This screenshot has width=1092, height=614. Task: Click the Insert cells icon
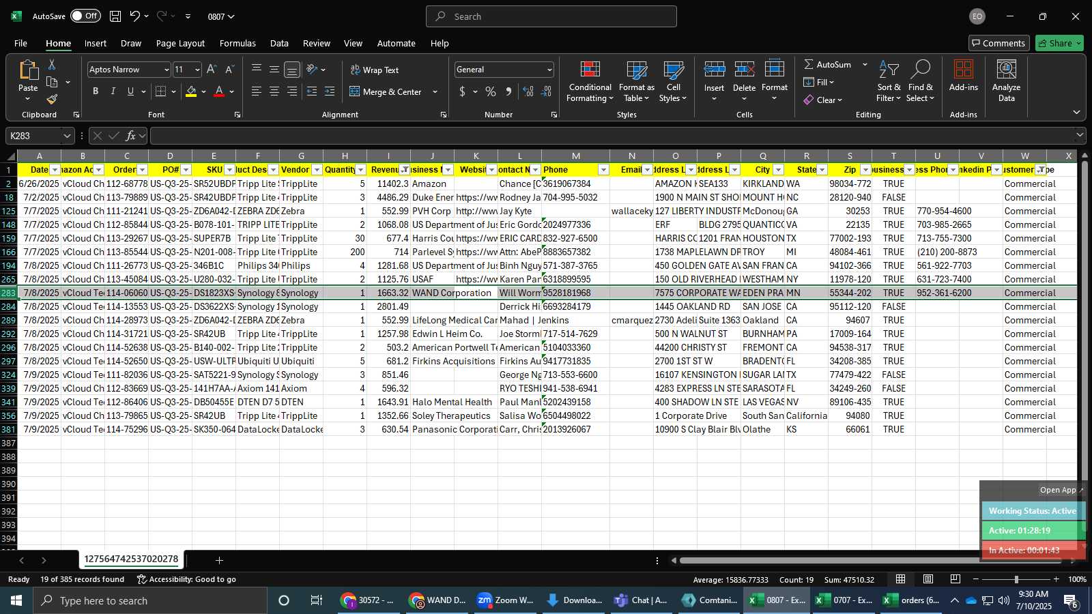pyautogui.click(x=715, y=70)
